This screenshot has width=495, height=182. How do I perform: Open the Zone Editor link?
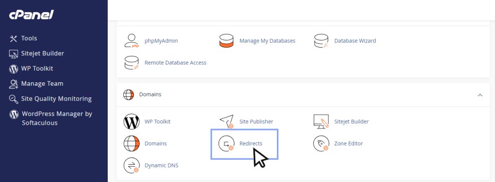click(x=349, y=143)
